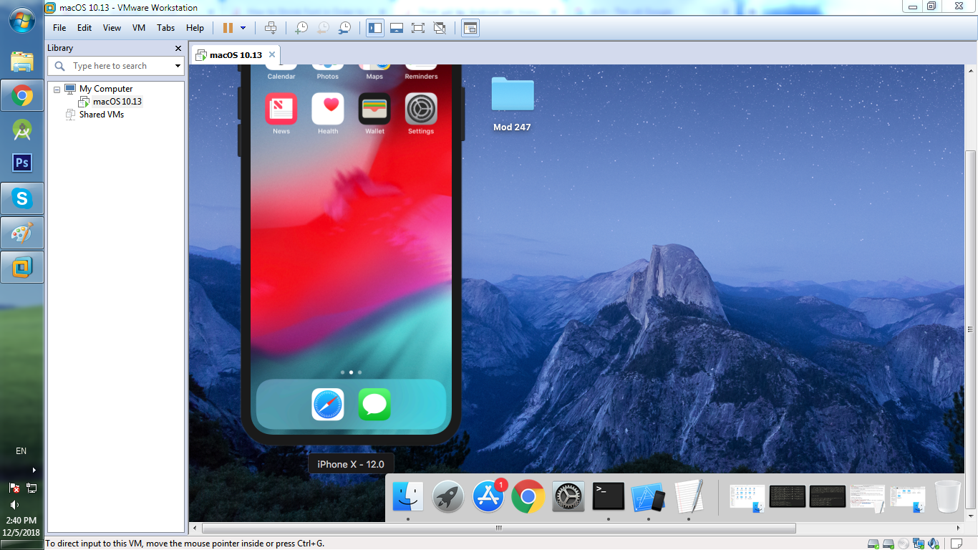Click the iPhone home screen page dots
Viewport: 978px width, 550px height.
click(351, 372)
